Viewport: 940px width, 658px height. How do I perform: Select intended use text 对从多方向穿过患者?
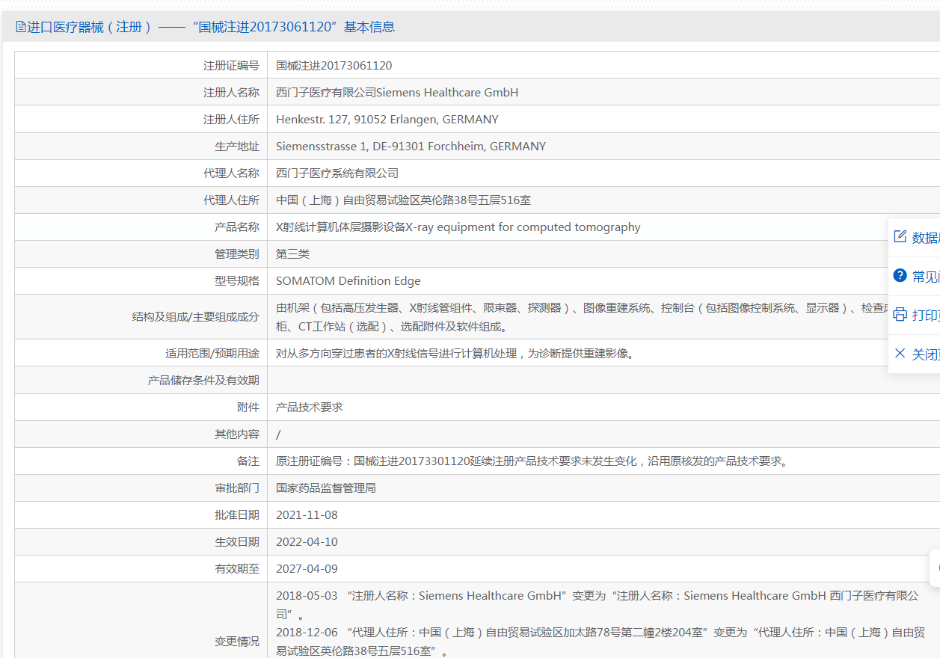[456, 354]
